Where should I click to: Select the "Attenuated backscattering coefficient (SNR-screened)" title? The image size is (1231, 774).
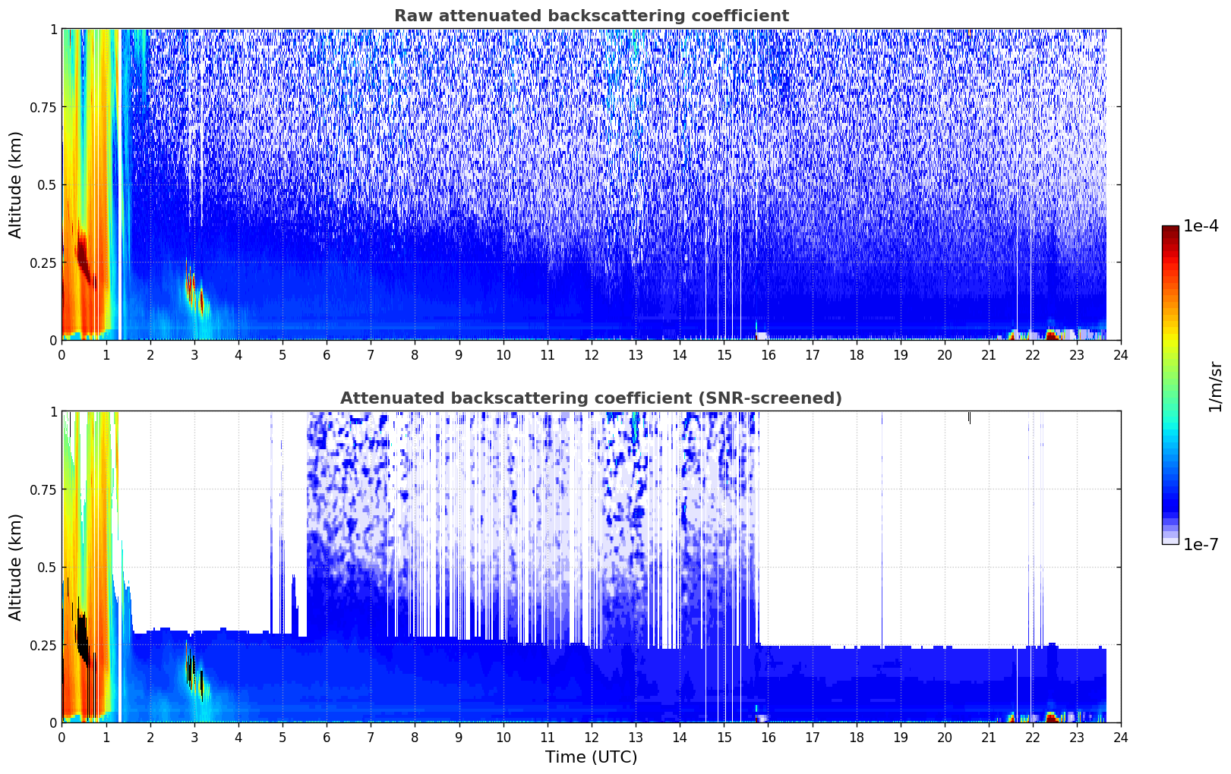pyautogui.click(x=591, y=398)
